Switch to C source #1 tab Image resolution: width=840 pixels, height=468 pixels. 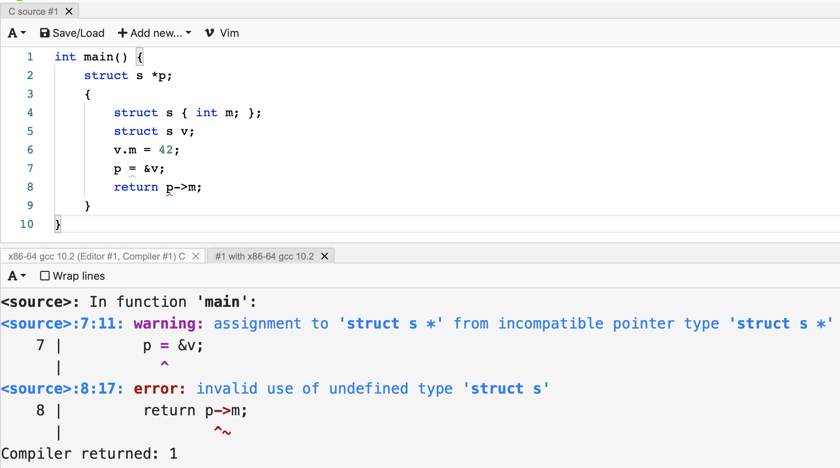[x=33, y=12]
